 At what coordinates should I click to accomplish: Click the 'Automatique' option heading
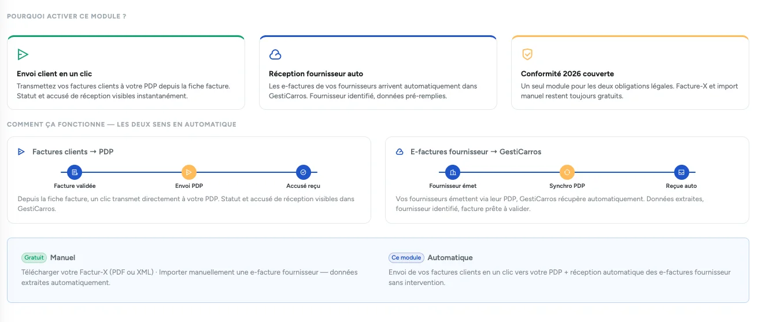[450, 258]
